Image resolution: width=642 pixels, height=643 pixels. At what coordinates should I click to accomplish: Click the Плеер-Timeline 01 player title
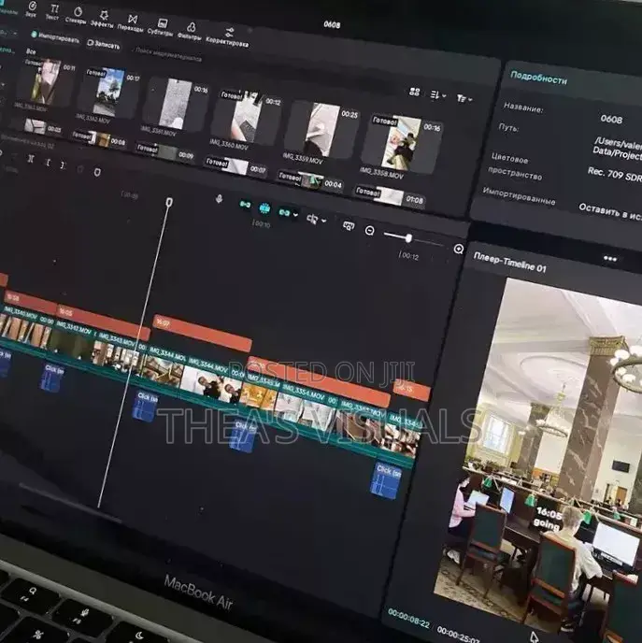point(509,262)
